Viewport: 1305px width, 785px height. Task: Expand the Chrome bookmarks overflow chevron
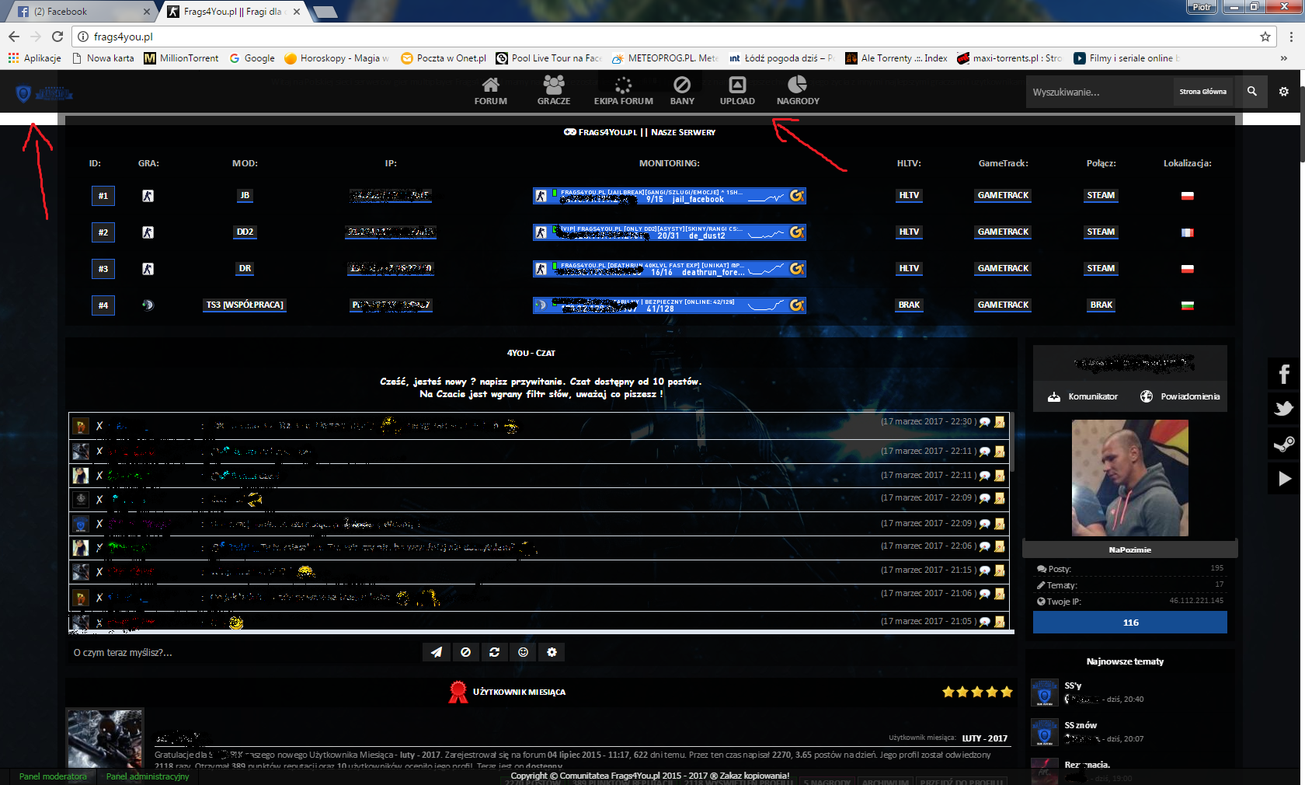pos(1283,58)
